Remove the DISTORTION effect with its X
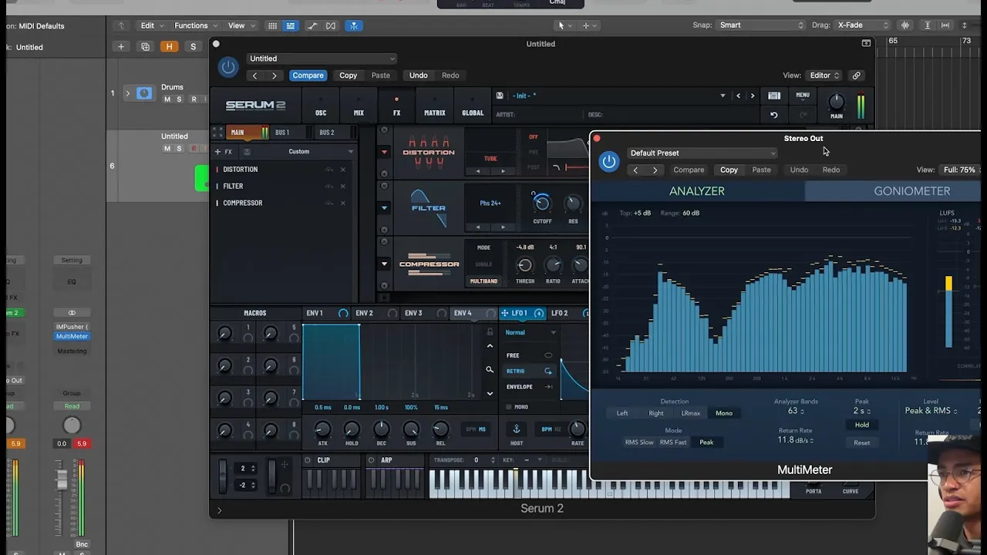The height and width of the screenshot is (555, 987). [x=343, y=170]
